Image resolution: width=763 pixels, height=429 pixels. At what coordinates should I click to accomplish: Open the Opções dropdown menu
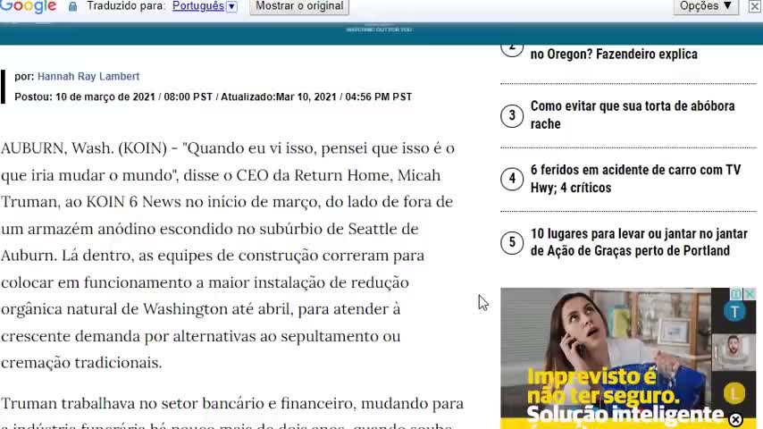click(706, 6)
